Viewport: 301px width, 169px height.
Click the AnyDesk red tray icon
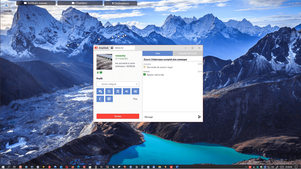coord(250,167)
